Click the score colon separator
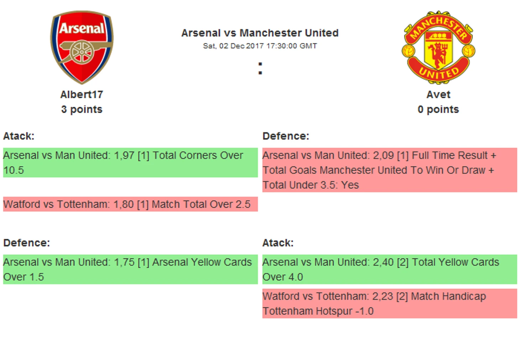This screenshot has height=341, width=520. pyautogui.click(x=260, y=68)
